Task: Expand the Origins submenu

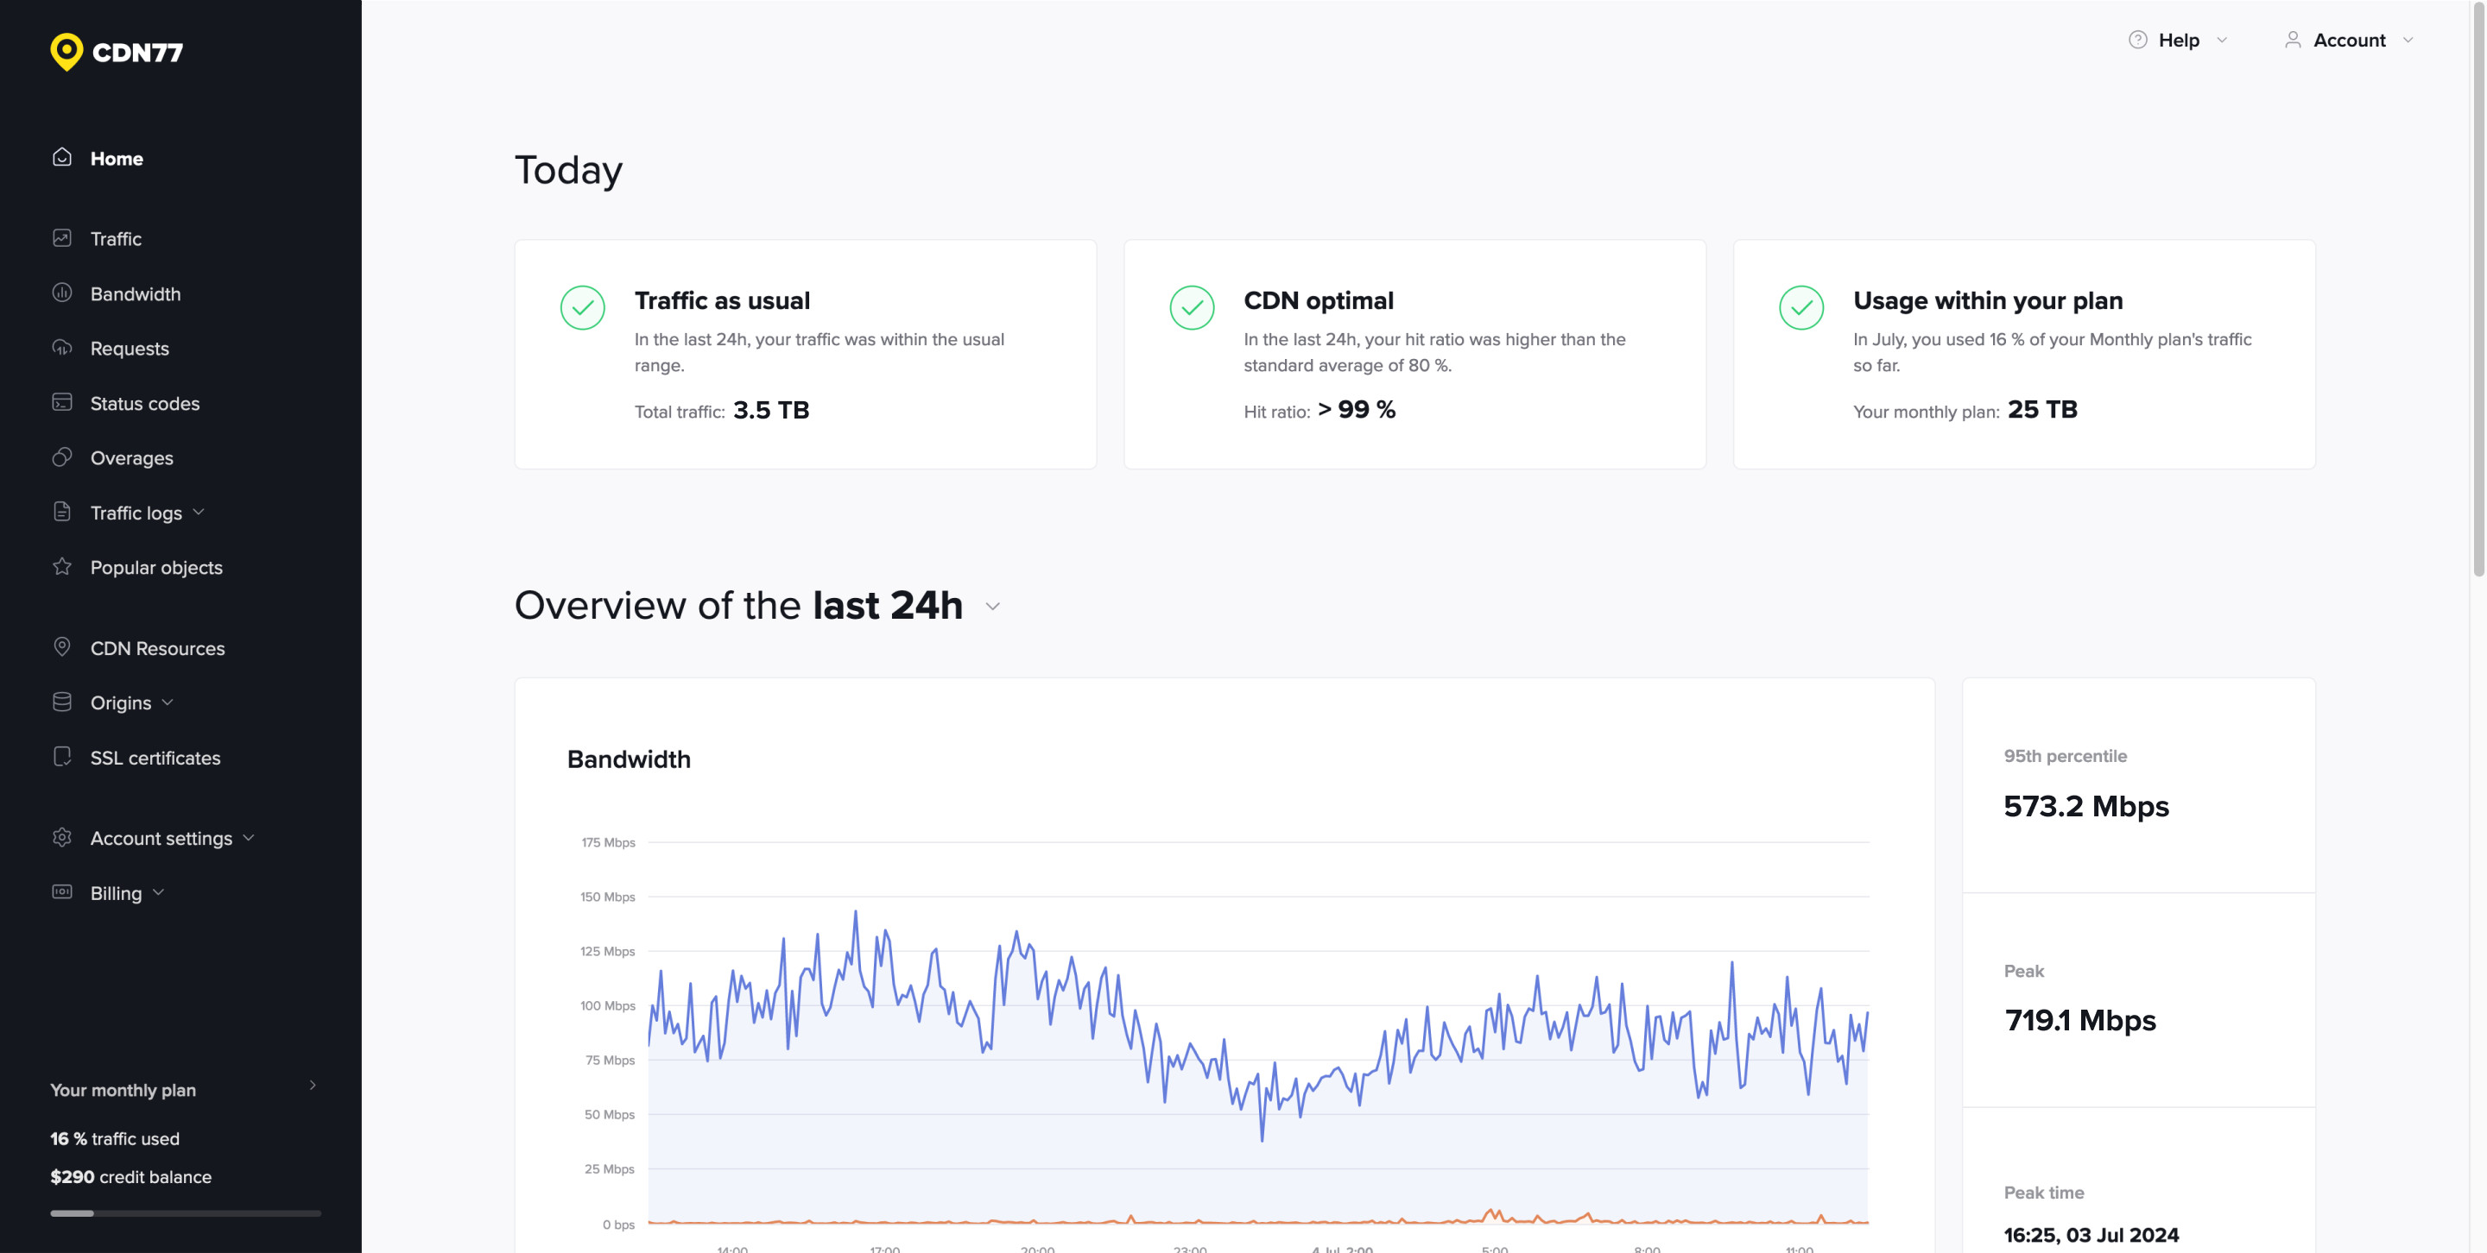Action: click(169, 702)
